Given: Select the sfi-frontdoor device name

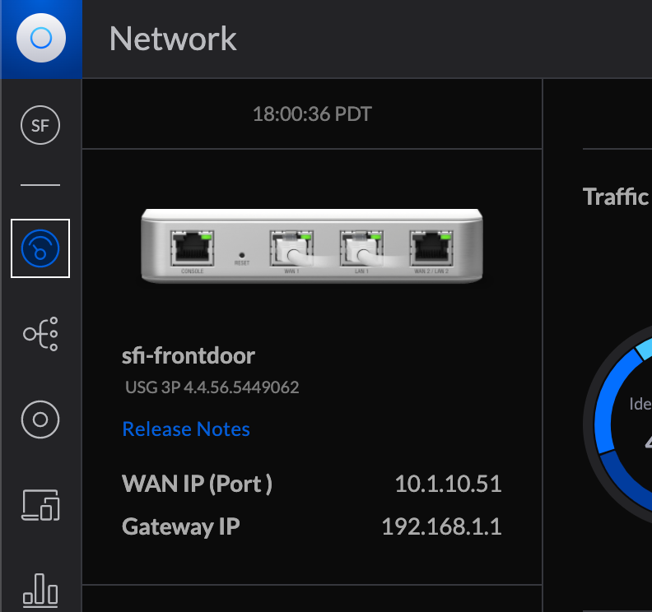Looking at the screenshot, I should point(189,356).
